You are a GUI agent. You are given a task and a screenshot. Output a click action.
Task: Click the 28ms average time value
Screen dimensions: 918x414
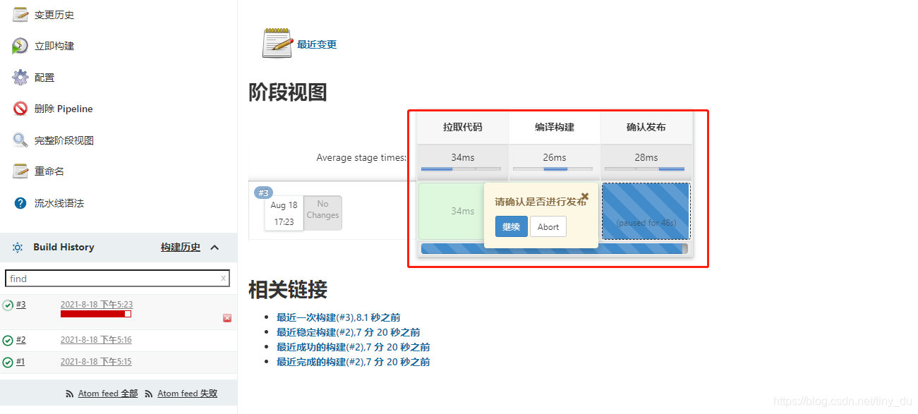(x=646, y=157)
